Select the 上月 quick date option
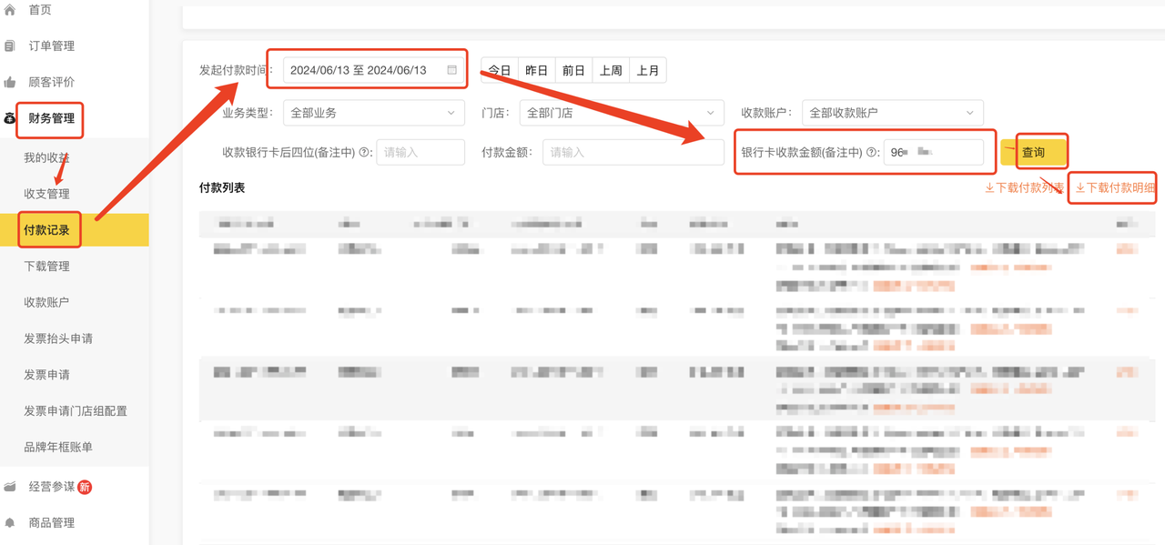 [x=648, y=70]
